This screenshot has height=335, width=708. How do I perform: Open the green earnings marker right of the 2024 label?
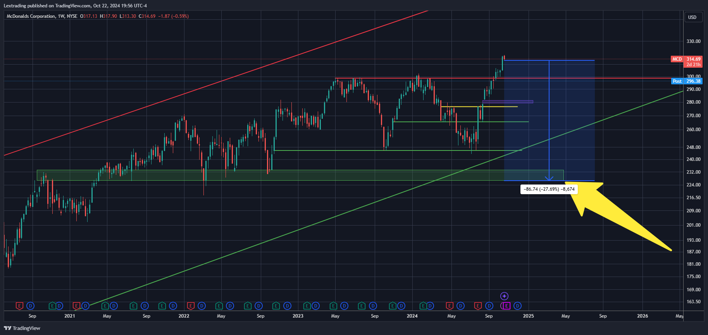click(423, 306)
